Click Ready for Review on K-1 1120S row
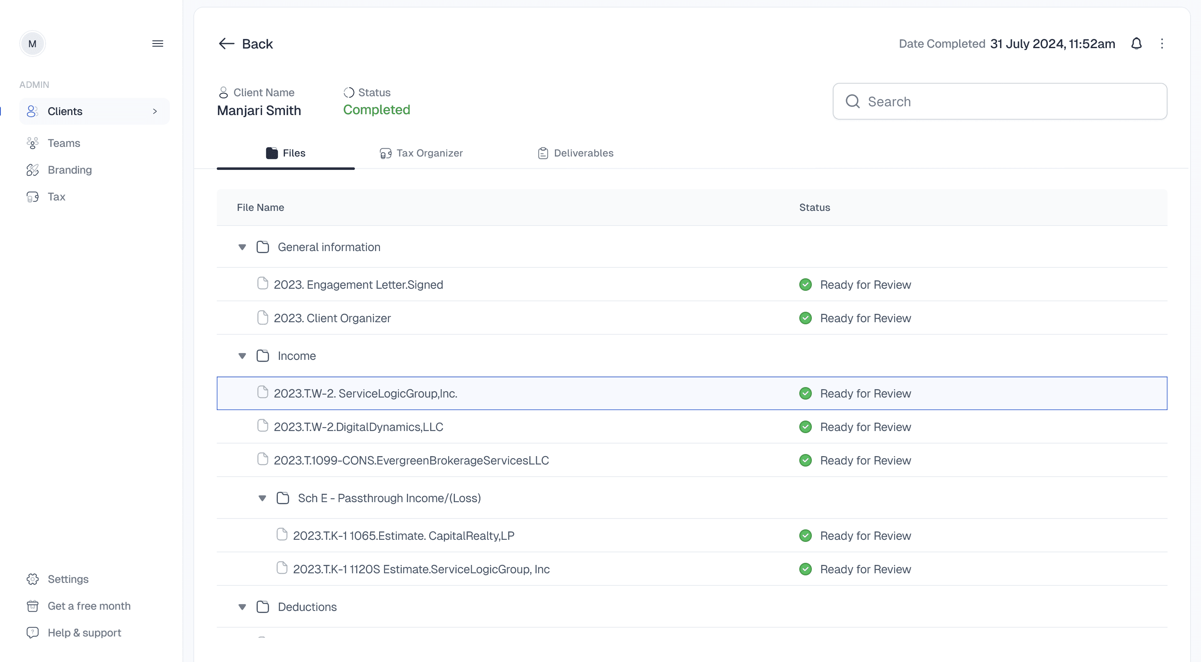Viewport: 1201px width, 662px height. [865, 569]
